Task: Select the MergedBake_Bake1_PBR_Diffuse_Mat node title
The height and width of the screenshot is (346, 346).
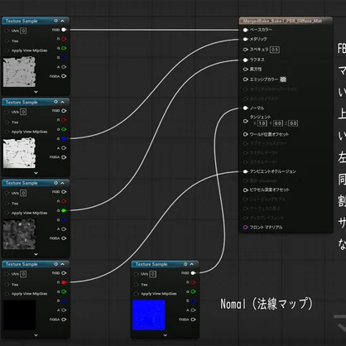Action: (x=282, y=21)
